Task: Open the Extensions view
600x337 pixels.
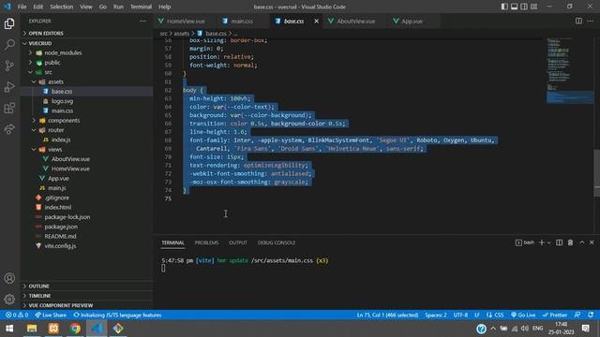Action: (9, 109)
